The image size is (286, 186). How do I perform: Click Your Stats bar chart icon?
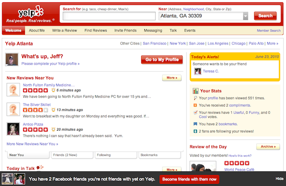tap(196, 91)
